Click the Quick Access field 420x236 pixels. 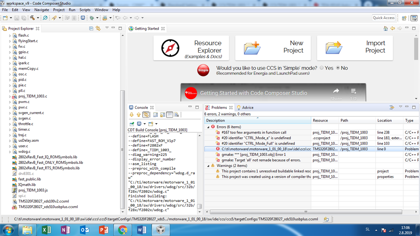coord(384,18)
